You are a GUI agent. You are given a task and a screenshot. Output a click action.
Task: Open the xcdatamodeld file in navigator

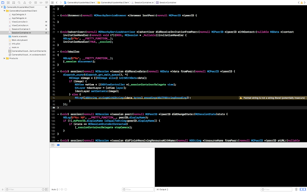click(x=29, y=55)
